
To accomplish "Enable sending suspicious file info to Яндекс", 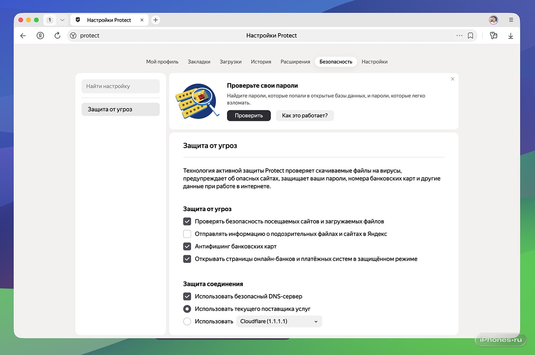I will [x=187, y=234].
